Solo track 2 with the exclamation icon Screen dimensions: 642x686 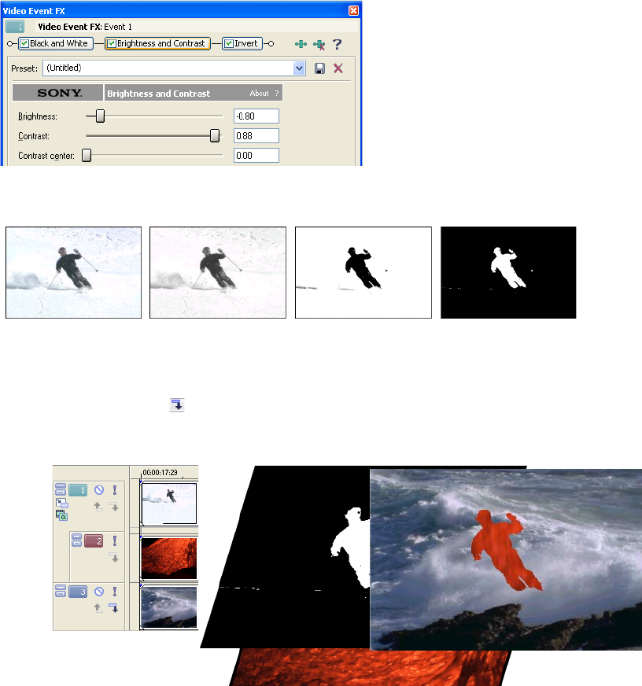point(115,540)
